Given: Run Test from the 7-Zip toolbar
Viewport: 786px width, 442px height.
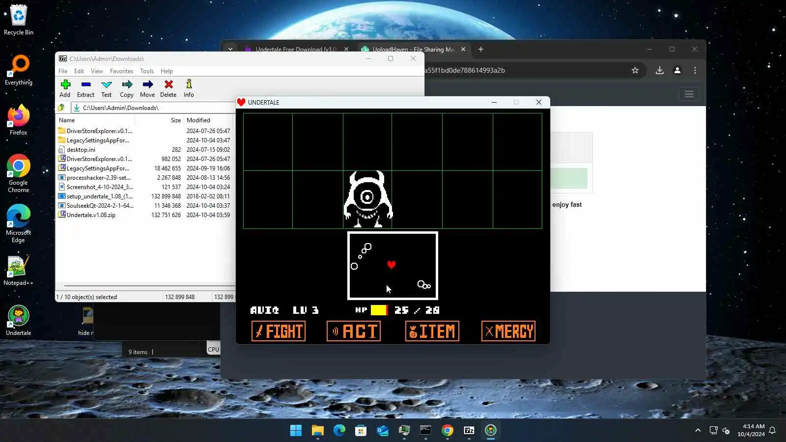Looking at the screenshot, I should point(106,88).
